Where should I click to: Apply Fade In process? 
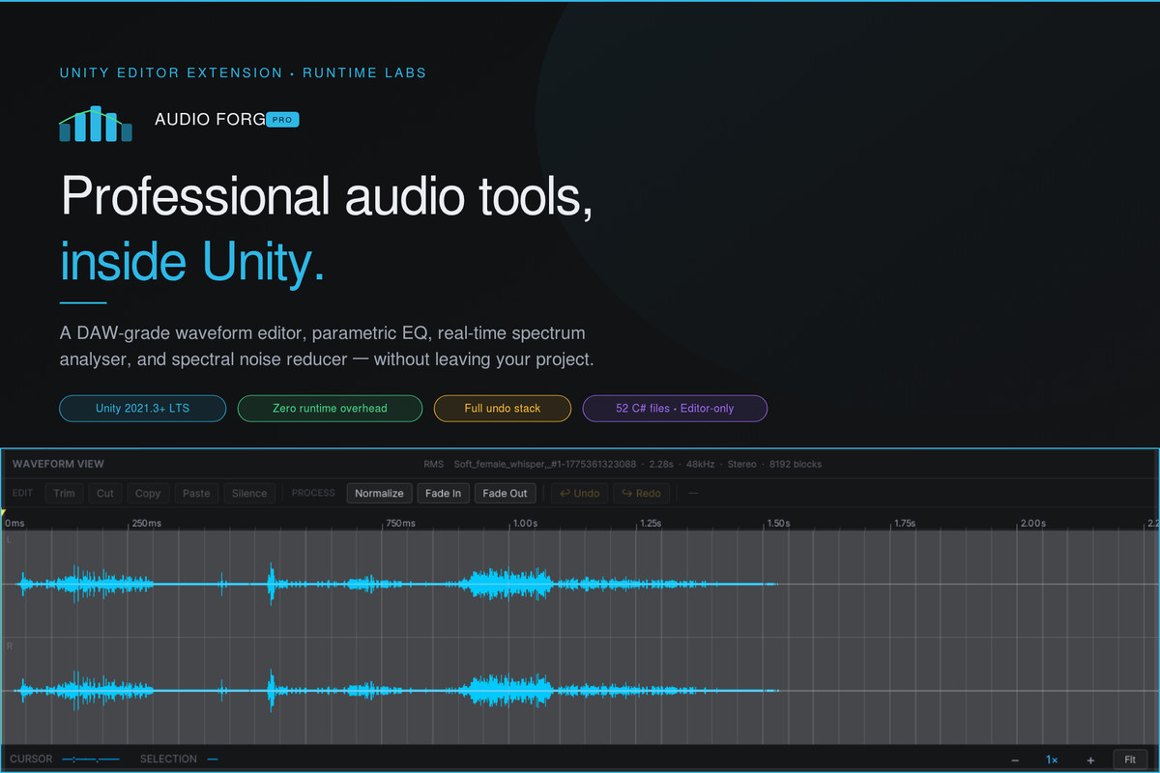pyautogui.click(x=444, y=493)
